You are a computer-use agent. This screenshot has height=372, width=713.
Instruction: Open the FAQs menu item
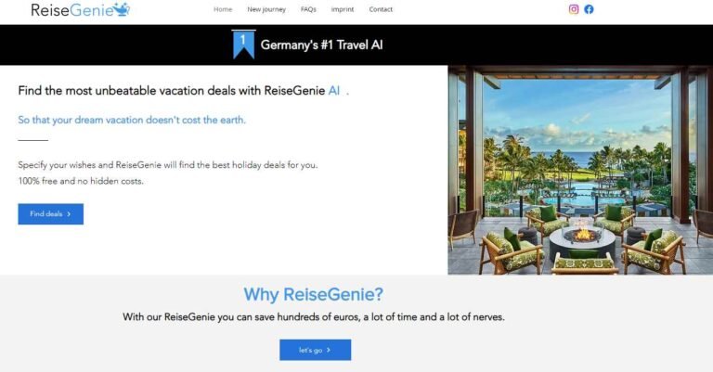coord(308,9)
